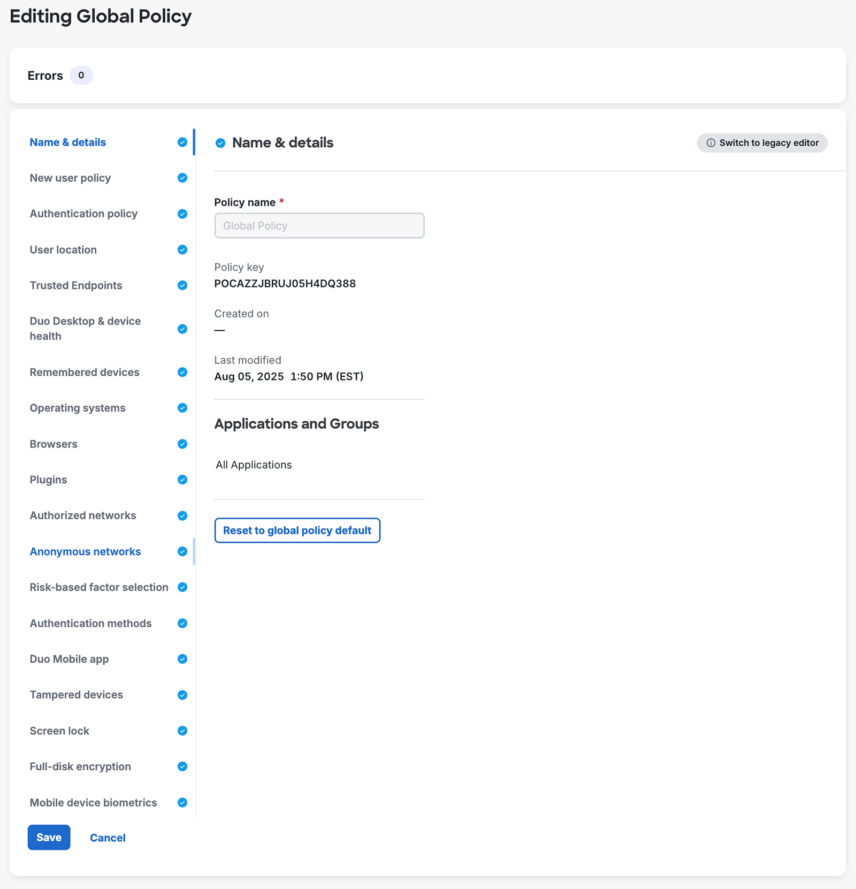Click the checkmark icon beside Plugins
Screen dimensions: 856x889
tap(182, 480)
